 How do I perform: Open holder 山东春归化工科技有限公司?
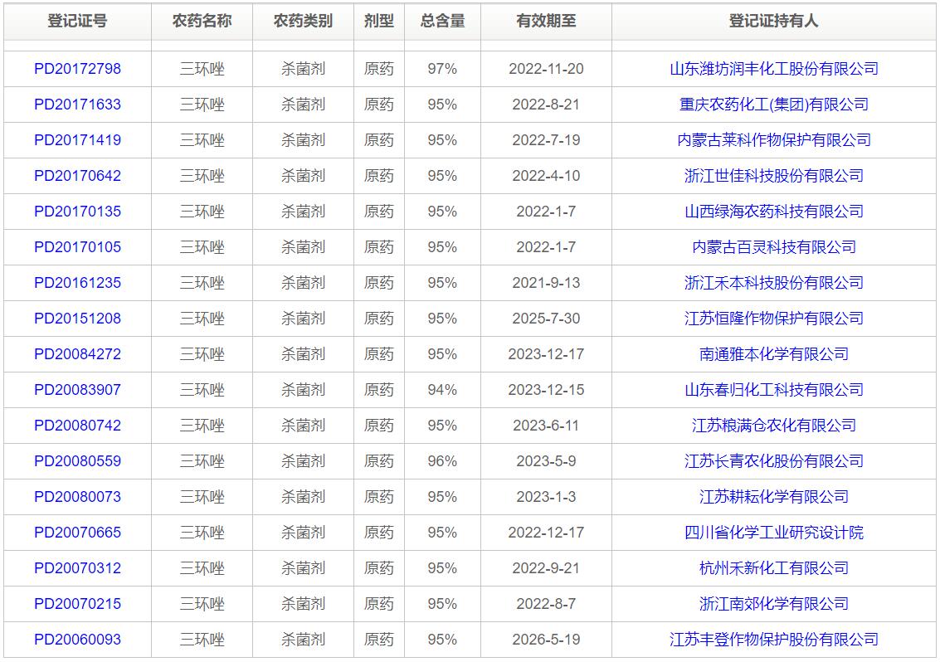[773, 390]
